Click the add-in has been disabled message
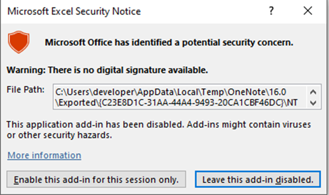Image resolution: width=329 pixels, height=195 pixels. pyautogui.click(x=159, y=125)
